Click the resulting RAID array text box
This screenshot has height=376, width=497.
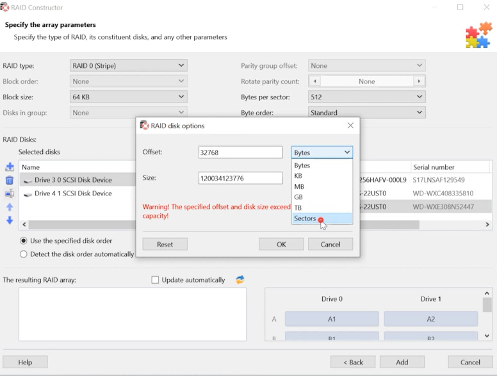[x=133, y=315]
